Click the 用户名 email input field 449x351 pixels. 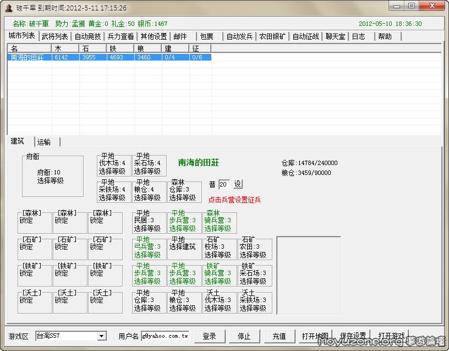(x=165, y=336)
